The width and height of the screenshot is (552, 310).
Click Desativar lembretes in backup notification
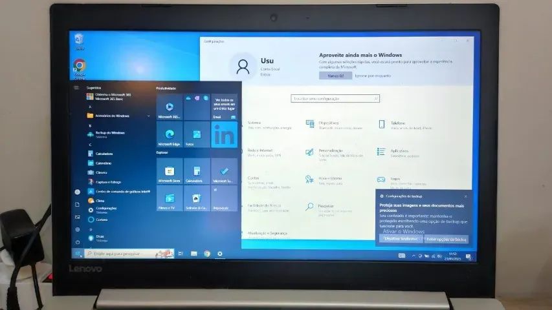[401, 239]
